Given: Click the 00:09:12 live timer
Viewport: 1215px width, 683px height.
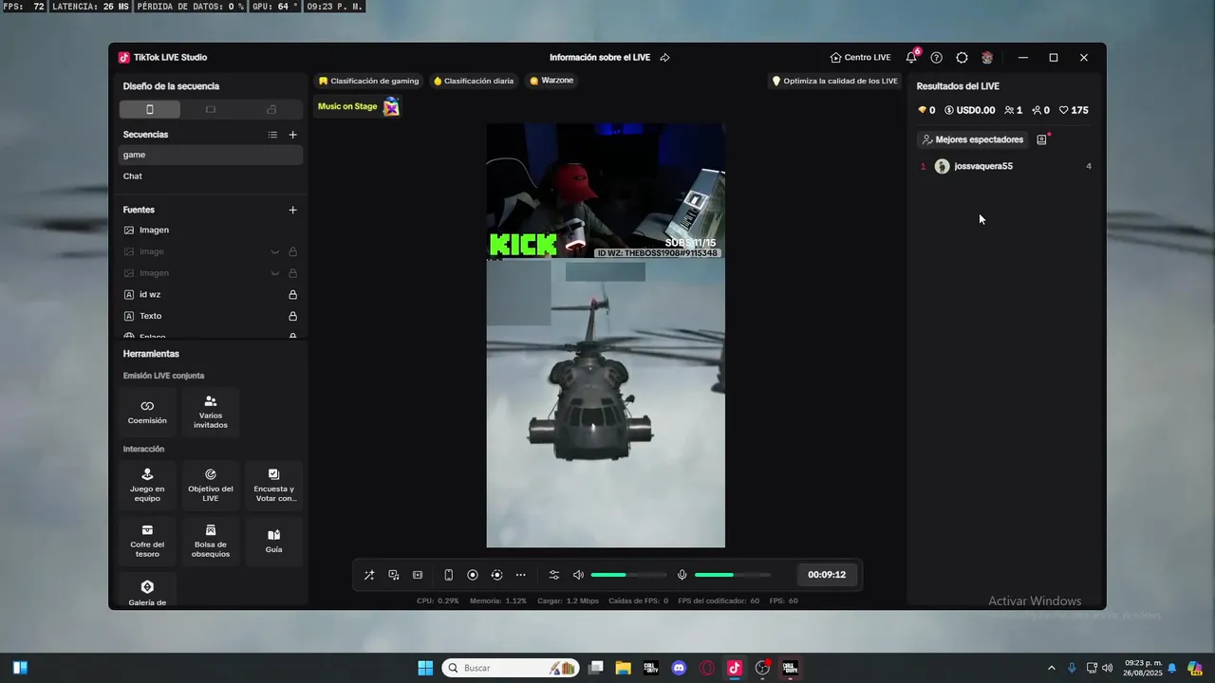Looking at the screenshot, I should click(827, 575).
